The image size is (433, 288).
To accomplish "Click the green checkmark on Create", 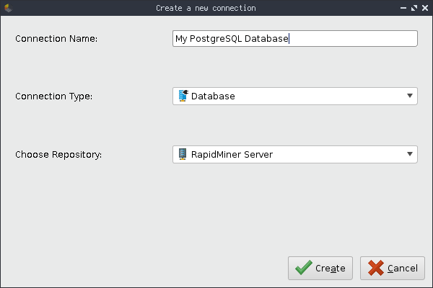I will point(303,269).
